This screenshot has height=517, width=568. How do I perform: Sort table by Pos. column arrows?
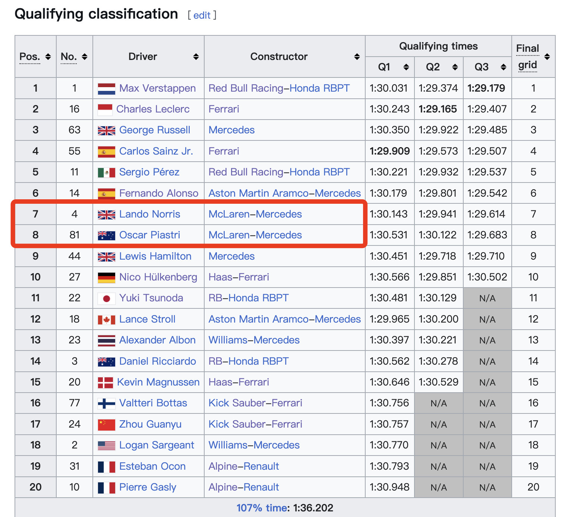pos(48,57)
